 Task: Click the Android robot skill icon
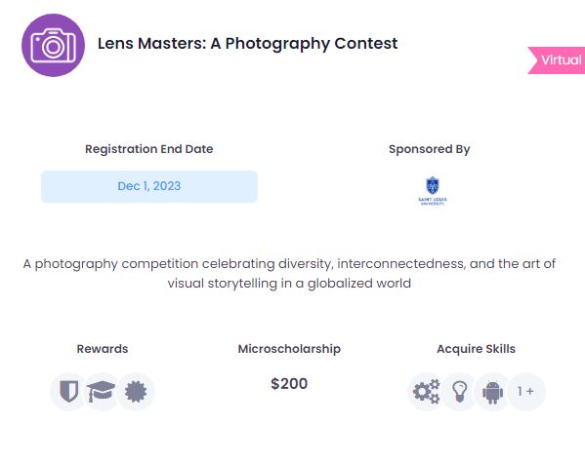pos(492,392)
